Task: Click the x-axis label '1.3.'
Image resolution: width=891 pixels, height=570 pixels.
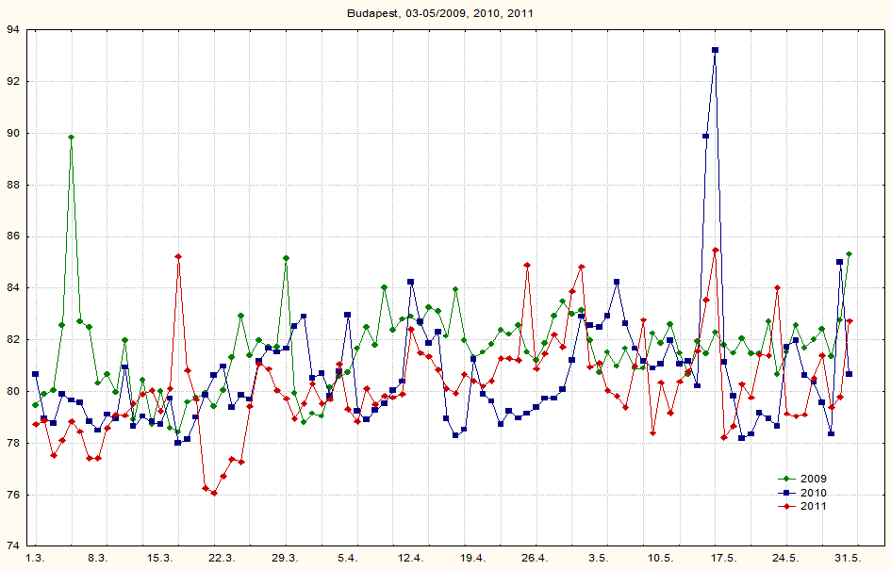Action: pos(35,559)
